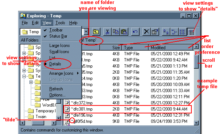Expand the second Sp folder node
This screenshot has width=220, height=134.
24,53
